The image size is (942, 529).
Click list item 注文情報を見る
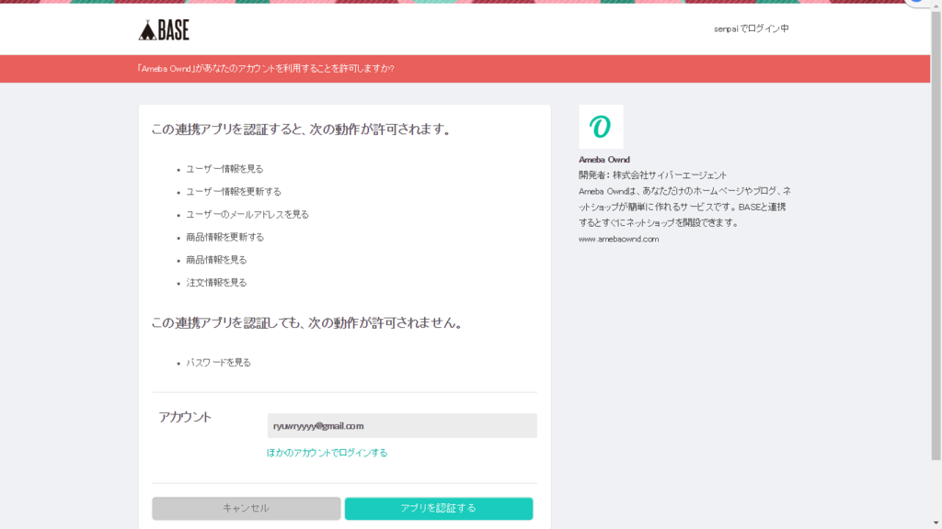point(216,283)
